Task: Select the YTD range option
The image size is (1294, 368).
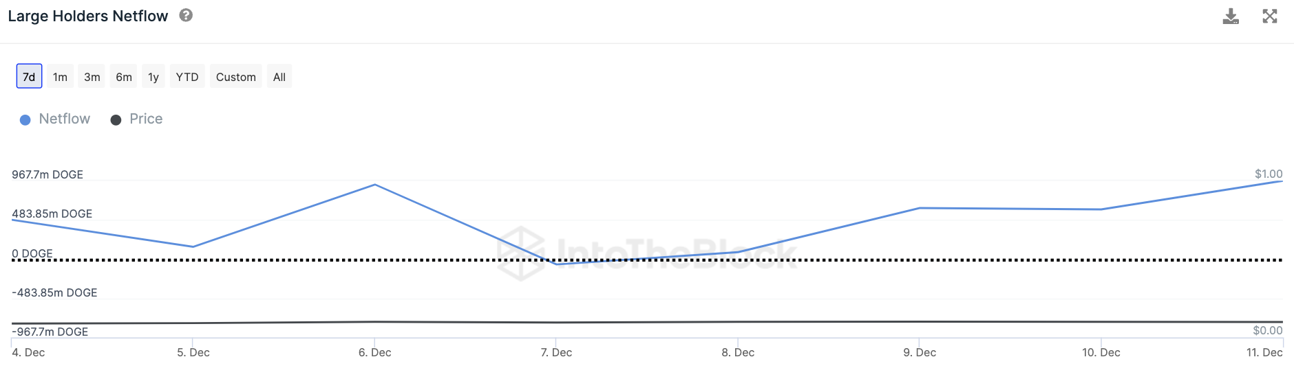Action: coord(187,77)
